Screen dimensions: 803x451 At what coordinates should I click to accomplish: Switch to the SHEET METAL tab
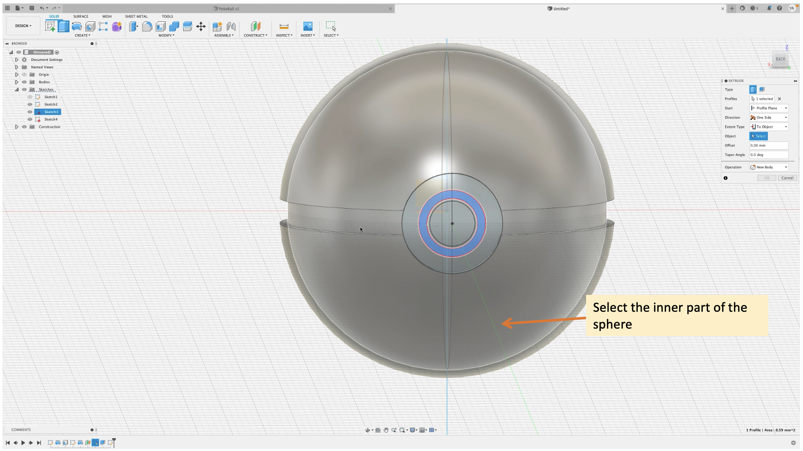click(x=136, y=16)
